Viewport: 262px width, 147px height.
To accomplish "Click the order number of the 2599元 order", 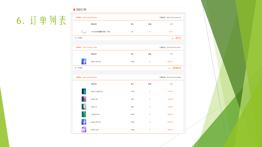I will click(86, 47).
